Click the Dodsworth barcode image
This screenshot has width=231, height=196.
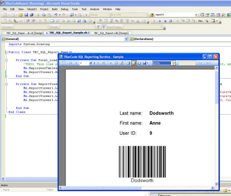[142, 162]
